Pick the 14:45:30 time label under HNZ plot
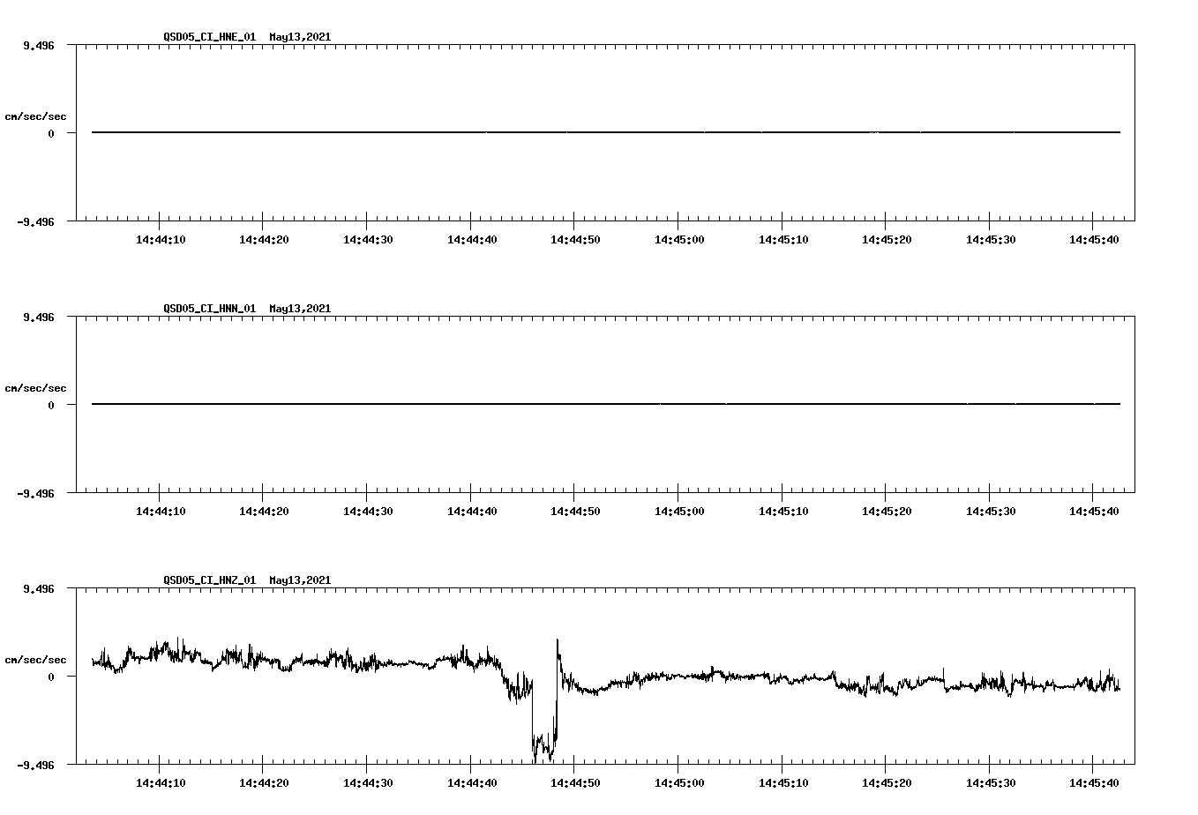The width and height of the screenshot is (1198, 815). pos(991,783)
